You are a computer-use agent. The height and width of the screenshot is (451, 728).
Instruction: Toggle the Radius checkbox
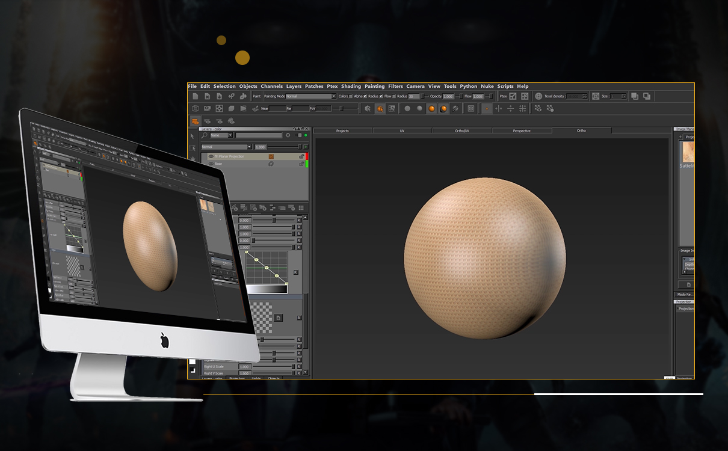381,96
